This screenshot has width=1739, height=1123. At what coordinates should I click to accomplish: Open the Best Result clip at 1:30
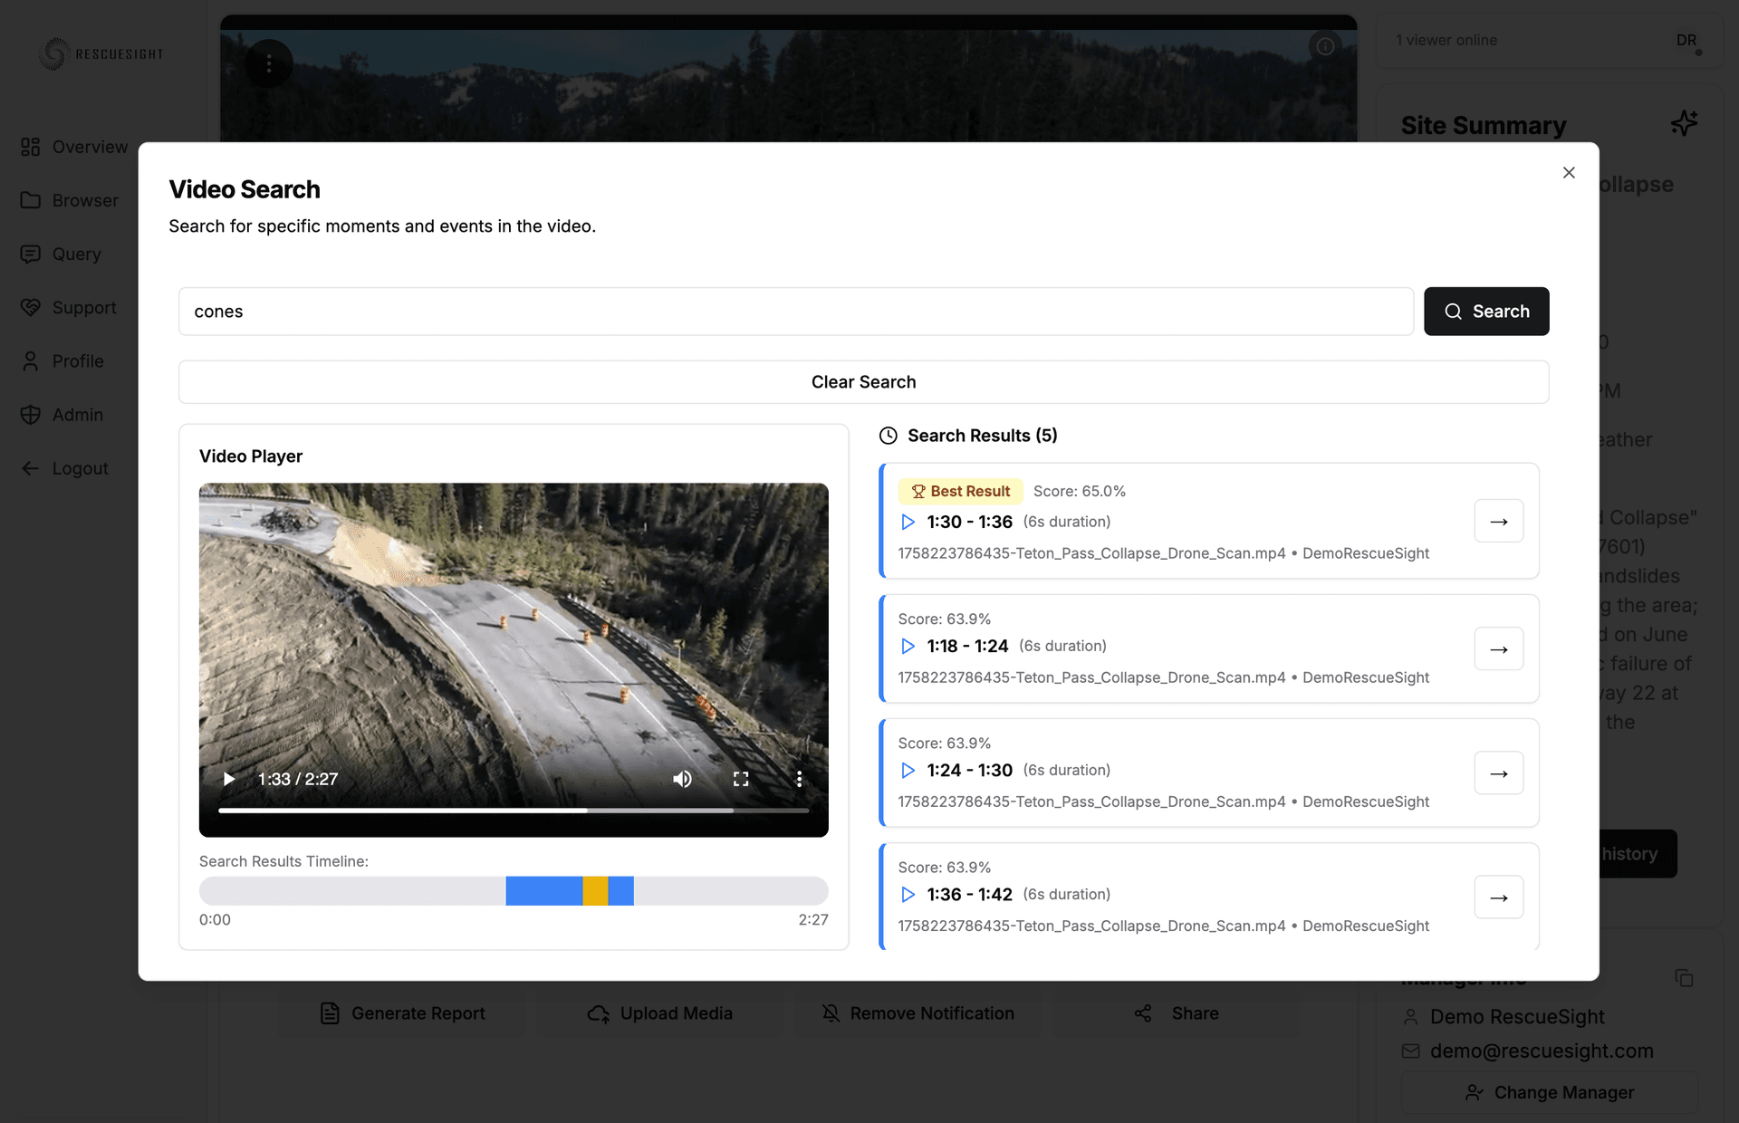coord(1498,521)
